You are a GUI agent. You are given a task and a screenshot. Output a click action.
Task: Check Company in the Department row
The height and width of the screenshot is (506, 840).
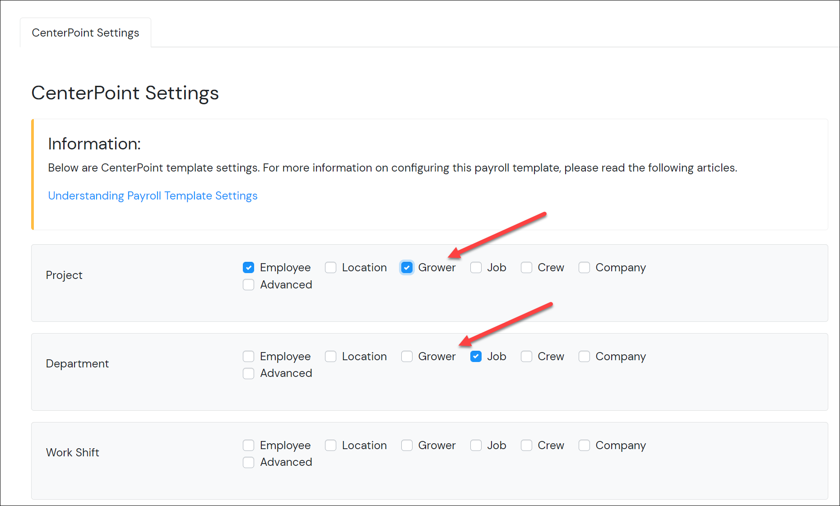(x=585, y=357)
